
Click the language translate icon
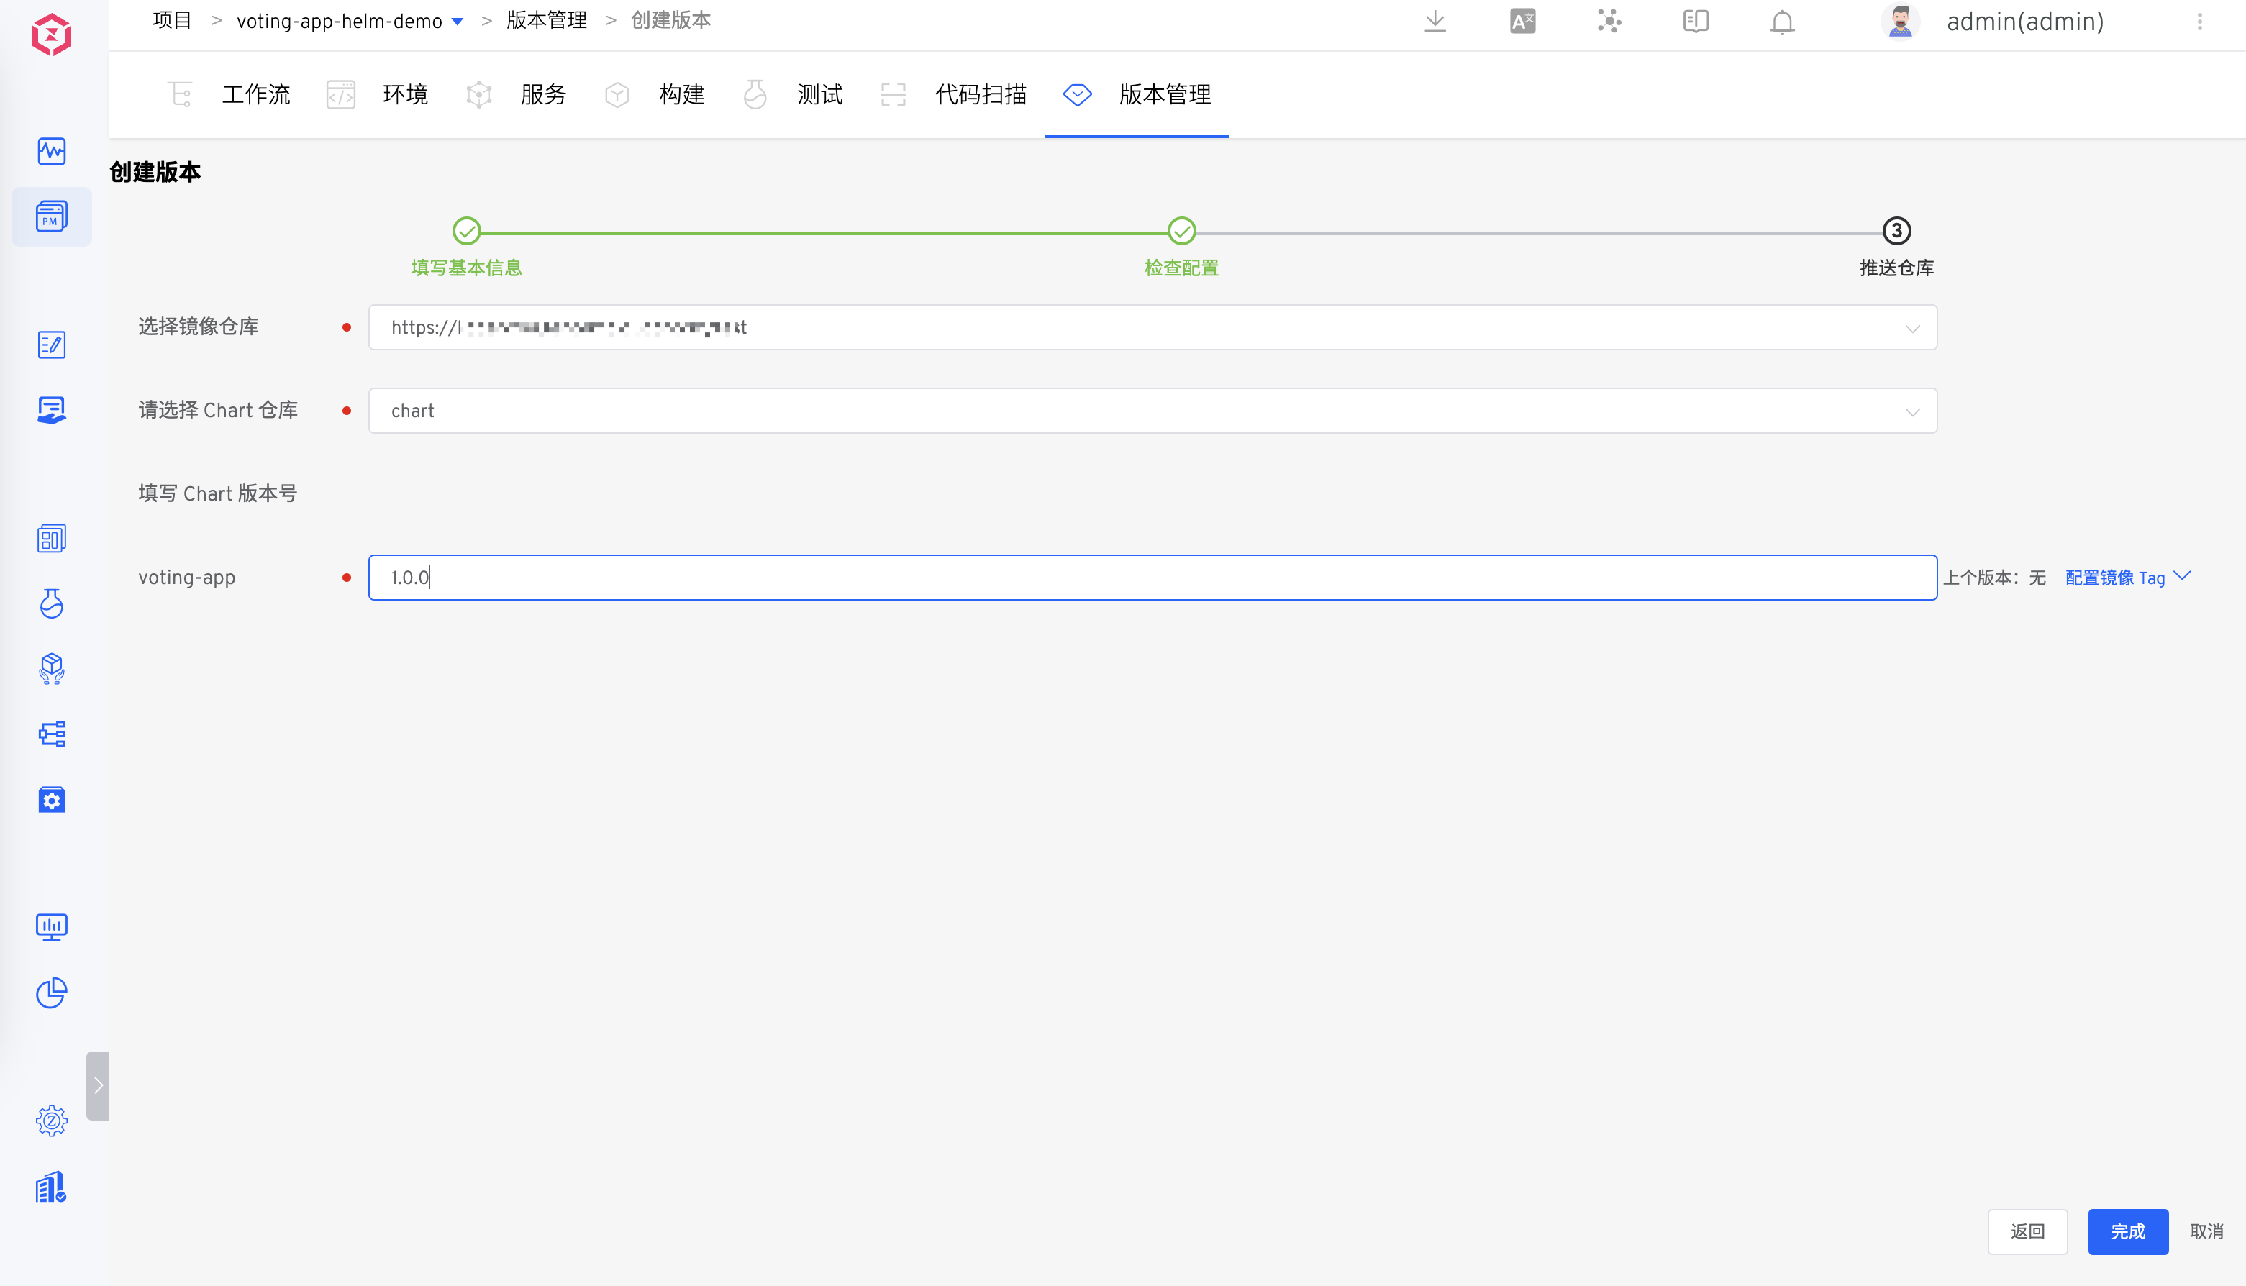coord(1522,21)
